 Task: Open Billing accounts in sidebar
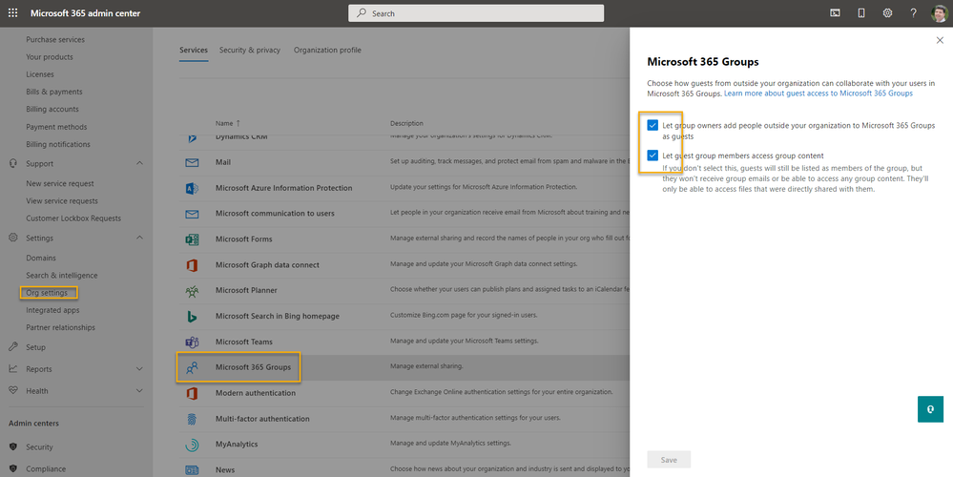pos(52,110)
